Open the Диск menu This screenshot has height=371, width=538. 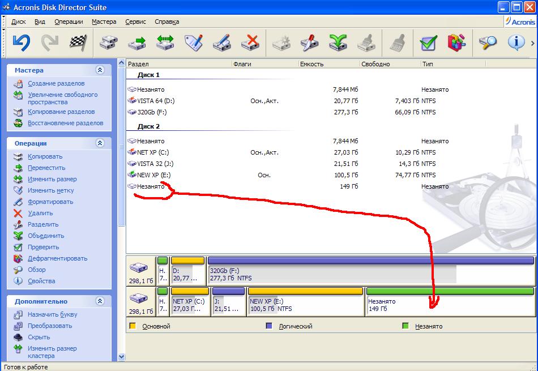(19, 22)
